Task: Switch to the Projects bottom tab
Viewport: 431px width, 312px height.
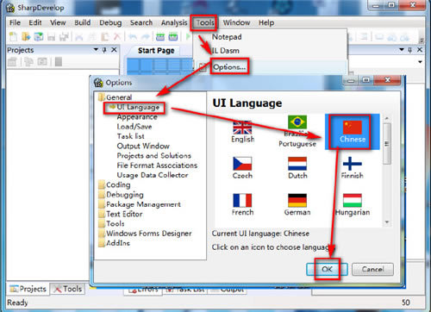Action: 28,289
